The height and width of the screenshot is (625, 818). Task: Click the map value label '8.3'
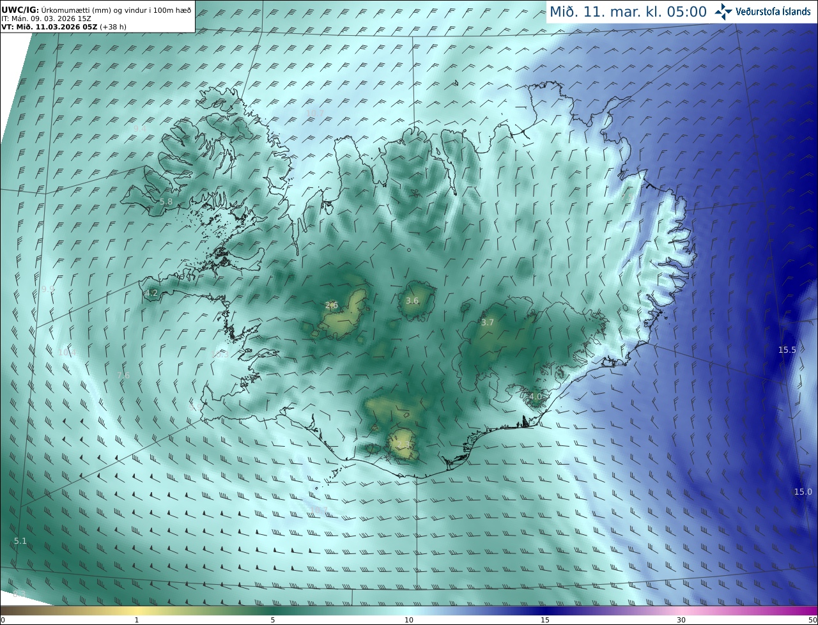pyautogui.click(x=19, y=594)
